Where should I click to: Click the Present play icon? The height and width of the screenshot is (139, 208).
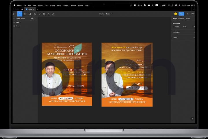[187, 14]
